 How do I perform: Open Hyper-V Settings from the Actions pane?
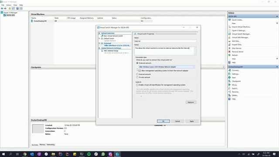238,31
